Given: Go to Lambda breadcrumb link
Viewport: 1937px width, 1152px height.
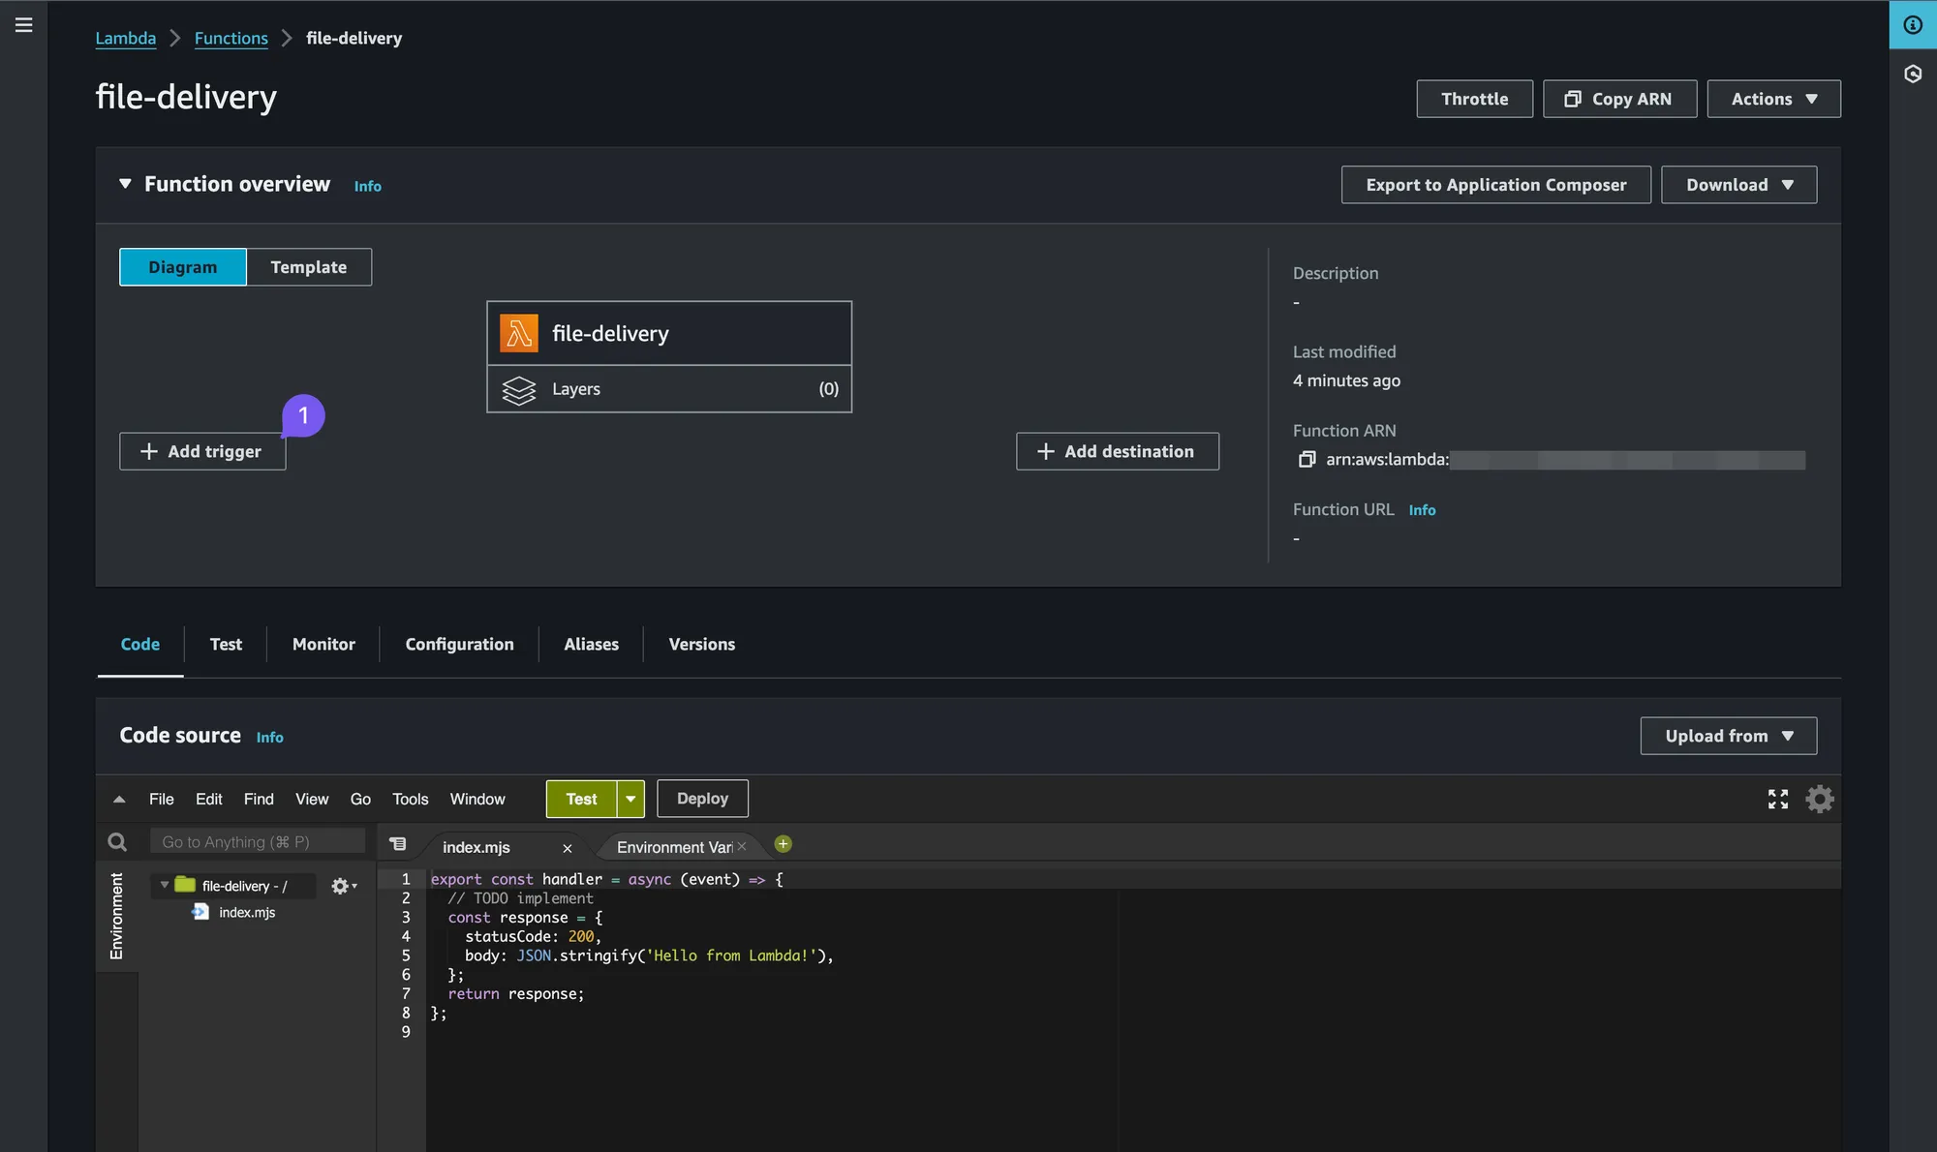Looking at the screenshot, I should coord(126,39).
